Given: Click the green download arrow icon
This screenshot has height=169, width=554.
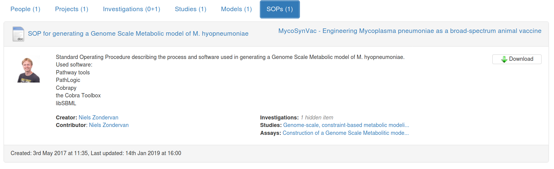Looking at the screenshot, I should [504, 59].
